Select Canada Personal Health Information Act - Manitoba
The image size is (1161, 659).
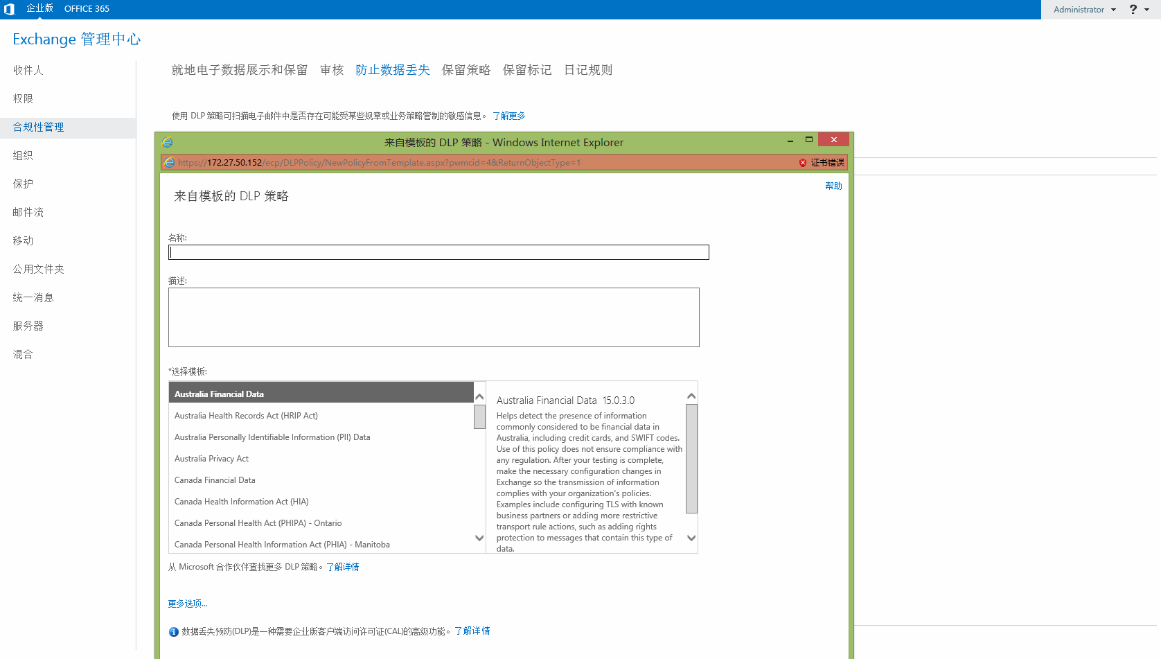click(321, 545)
